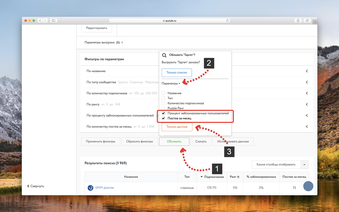Open Какие столбцы отображать dropdown arrow
Image resolution: width=339 pixels, height=212 pixels.
[x=304, y=165]
